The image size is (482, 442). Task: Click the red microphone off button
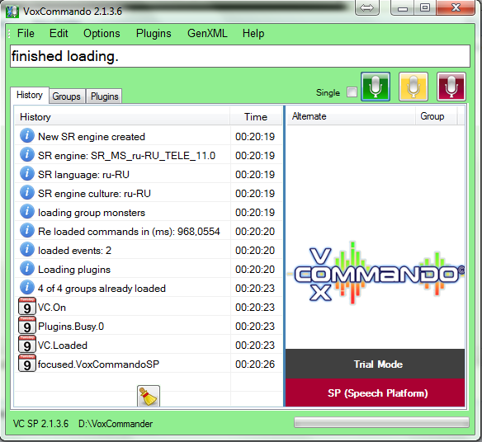pos(451,87)
